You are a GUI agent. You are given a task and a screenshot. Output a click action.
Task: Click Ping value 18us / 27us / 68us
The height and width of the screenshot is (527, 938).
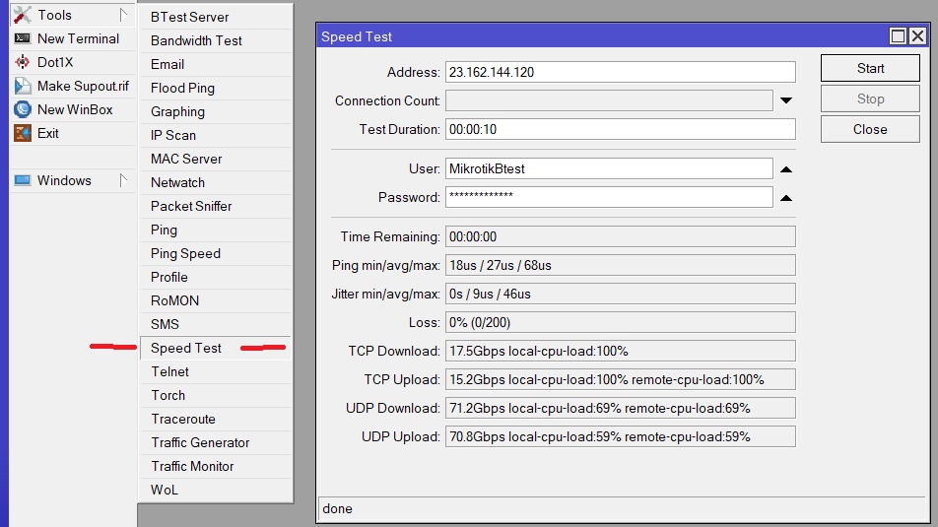[x=621, y=265]
